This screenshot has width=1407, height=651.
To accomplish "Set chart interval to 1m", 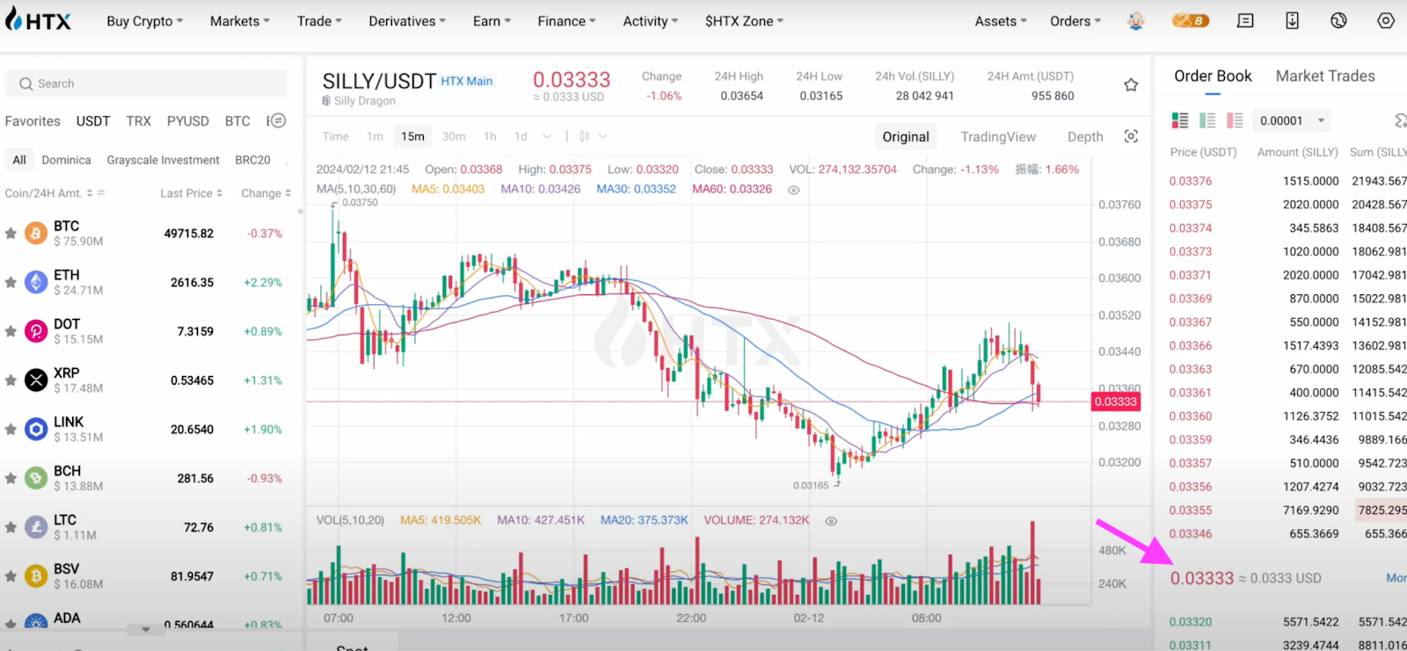I will point(375,136).
